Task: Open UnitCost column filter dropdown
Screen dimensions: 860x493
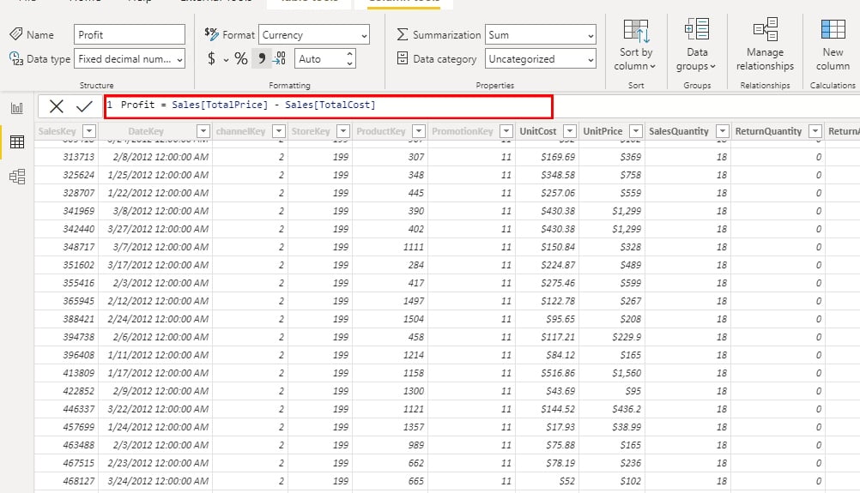Action: 570,131
